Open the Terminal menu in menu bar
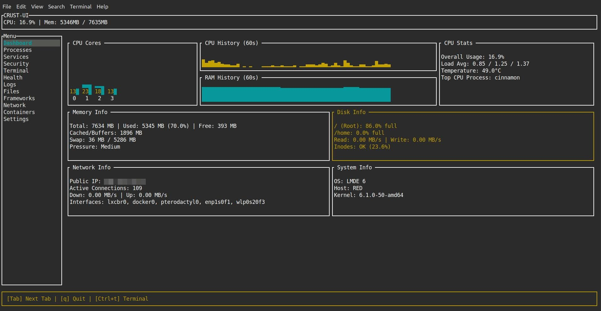The image size is (601, 311). tap(81, 7)
